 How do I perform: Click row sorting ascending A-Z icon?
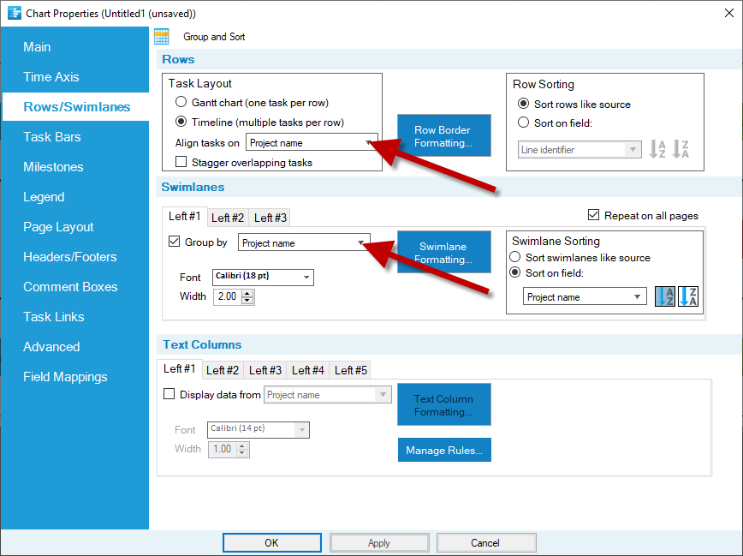pos(657,149)
